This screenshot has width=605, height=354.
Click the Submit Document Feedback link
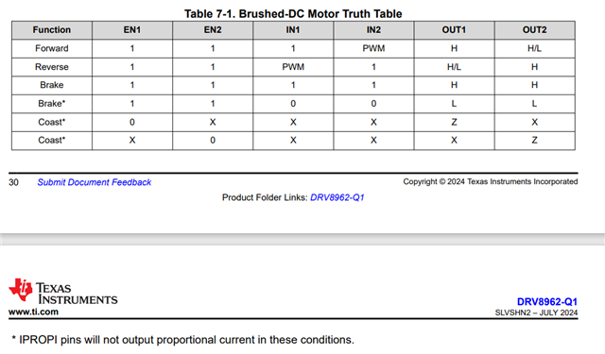95,182
